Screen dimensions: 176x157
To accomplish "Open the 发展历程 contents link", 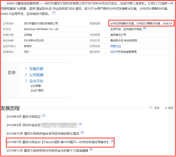I will click(x=36, y=69).
